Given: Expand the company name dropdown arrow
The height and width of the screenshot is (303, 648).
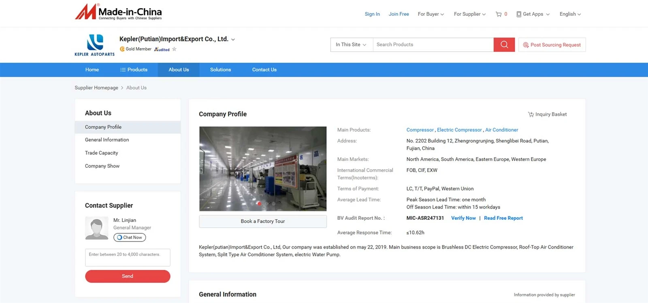Looking at the screenshot, I should click(233, 40).
